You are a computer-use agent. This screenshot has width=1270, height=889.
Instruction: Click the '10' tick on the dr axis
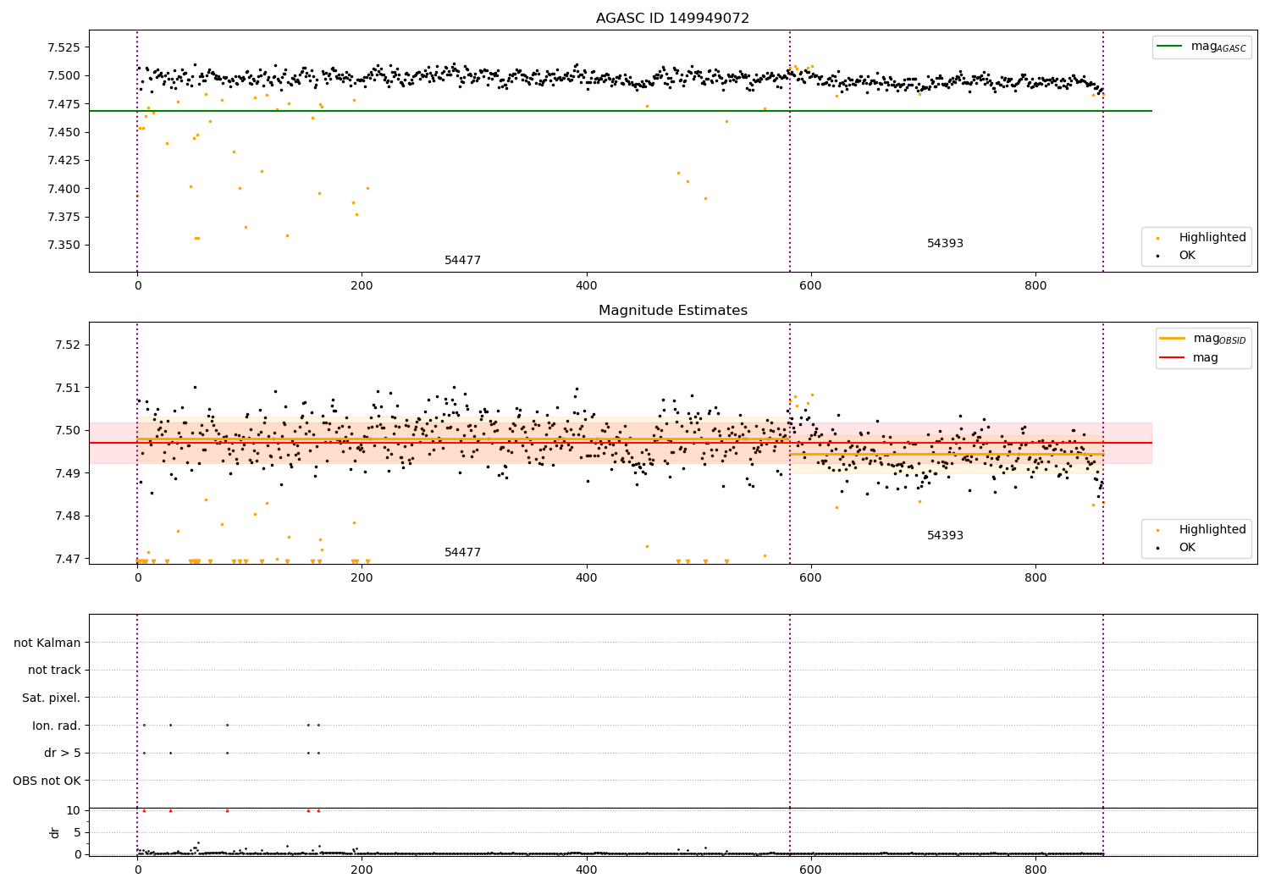click(74, 810)
